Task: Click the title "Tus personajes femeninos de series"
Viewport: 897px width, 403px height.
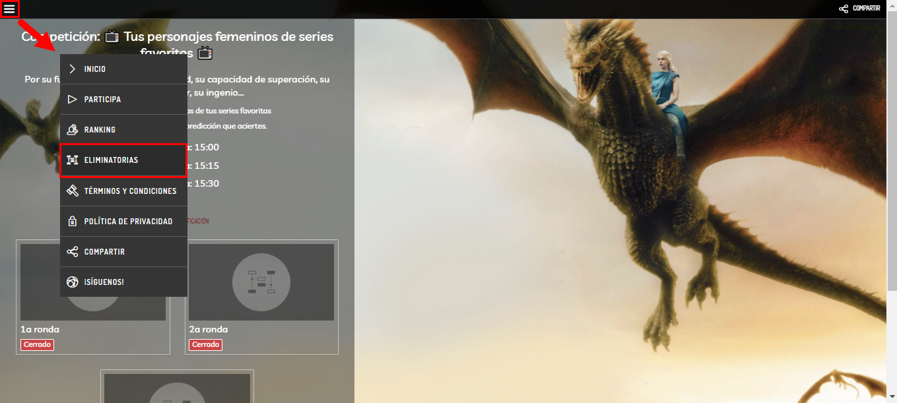Action: 229,37
